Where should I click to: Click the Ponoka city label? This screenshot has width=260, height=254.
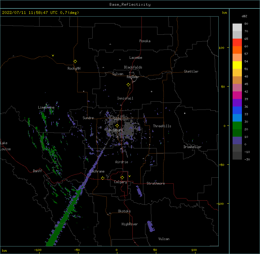coord(145,41)
